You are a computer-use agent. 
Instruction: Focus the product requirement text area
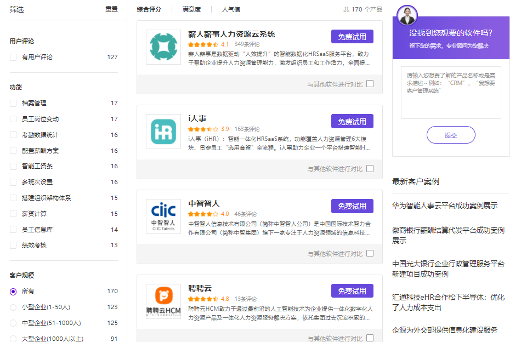point(451,93)
